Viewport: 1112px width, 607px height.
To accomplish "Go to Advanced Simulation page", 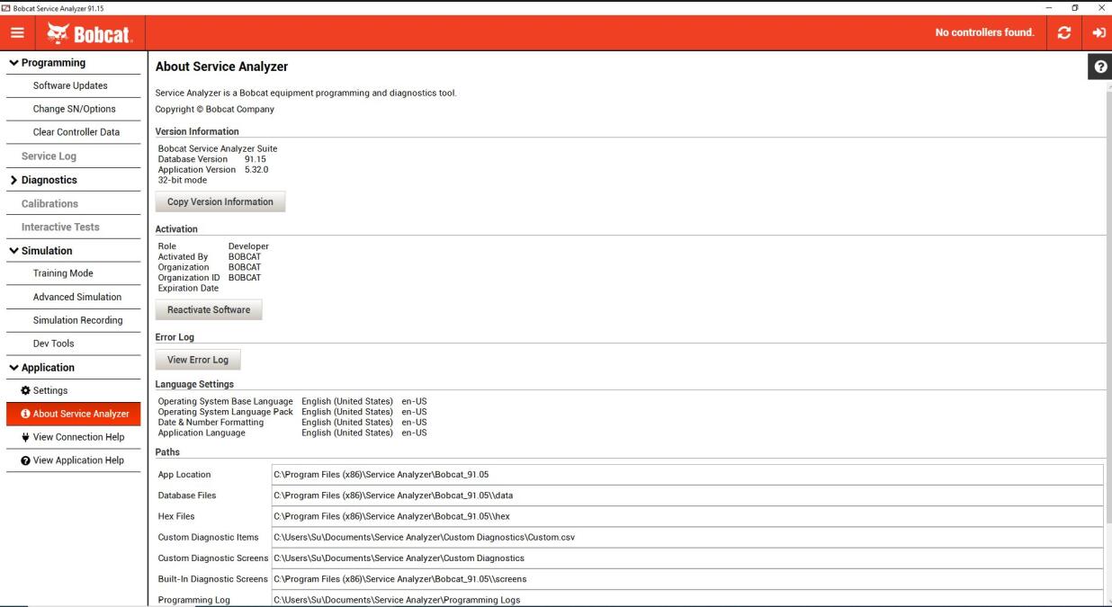I will [77, 297].
